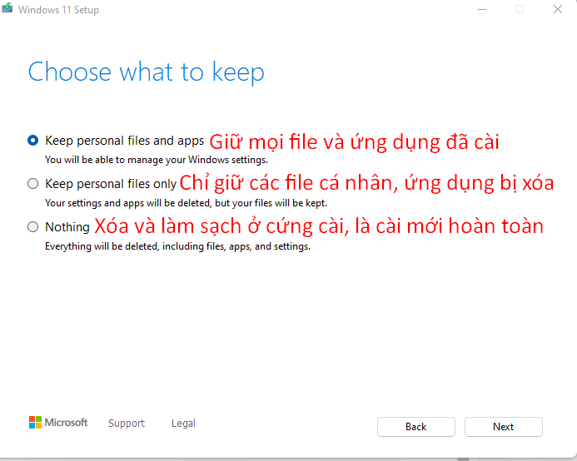Click the 'Nothing' option label
Screen dimensions: 577x461
point(67,227)
